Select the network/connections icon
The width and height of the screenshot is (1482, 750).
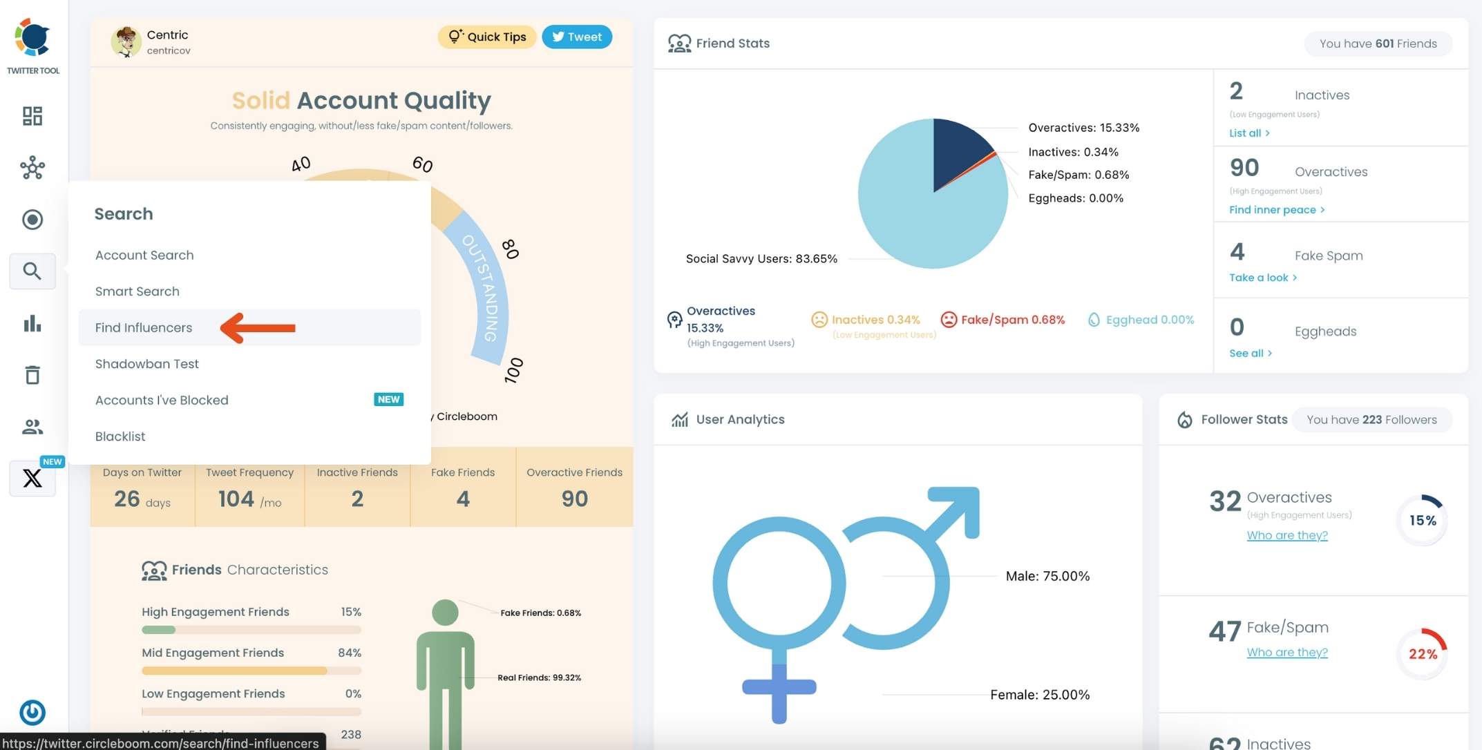click(32, 166)
